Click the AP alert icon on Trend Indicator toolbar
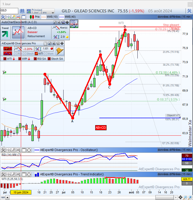 (x=19, y=175)
